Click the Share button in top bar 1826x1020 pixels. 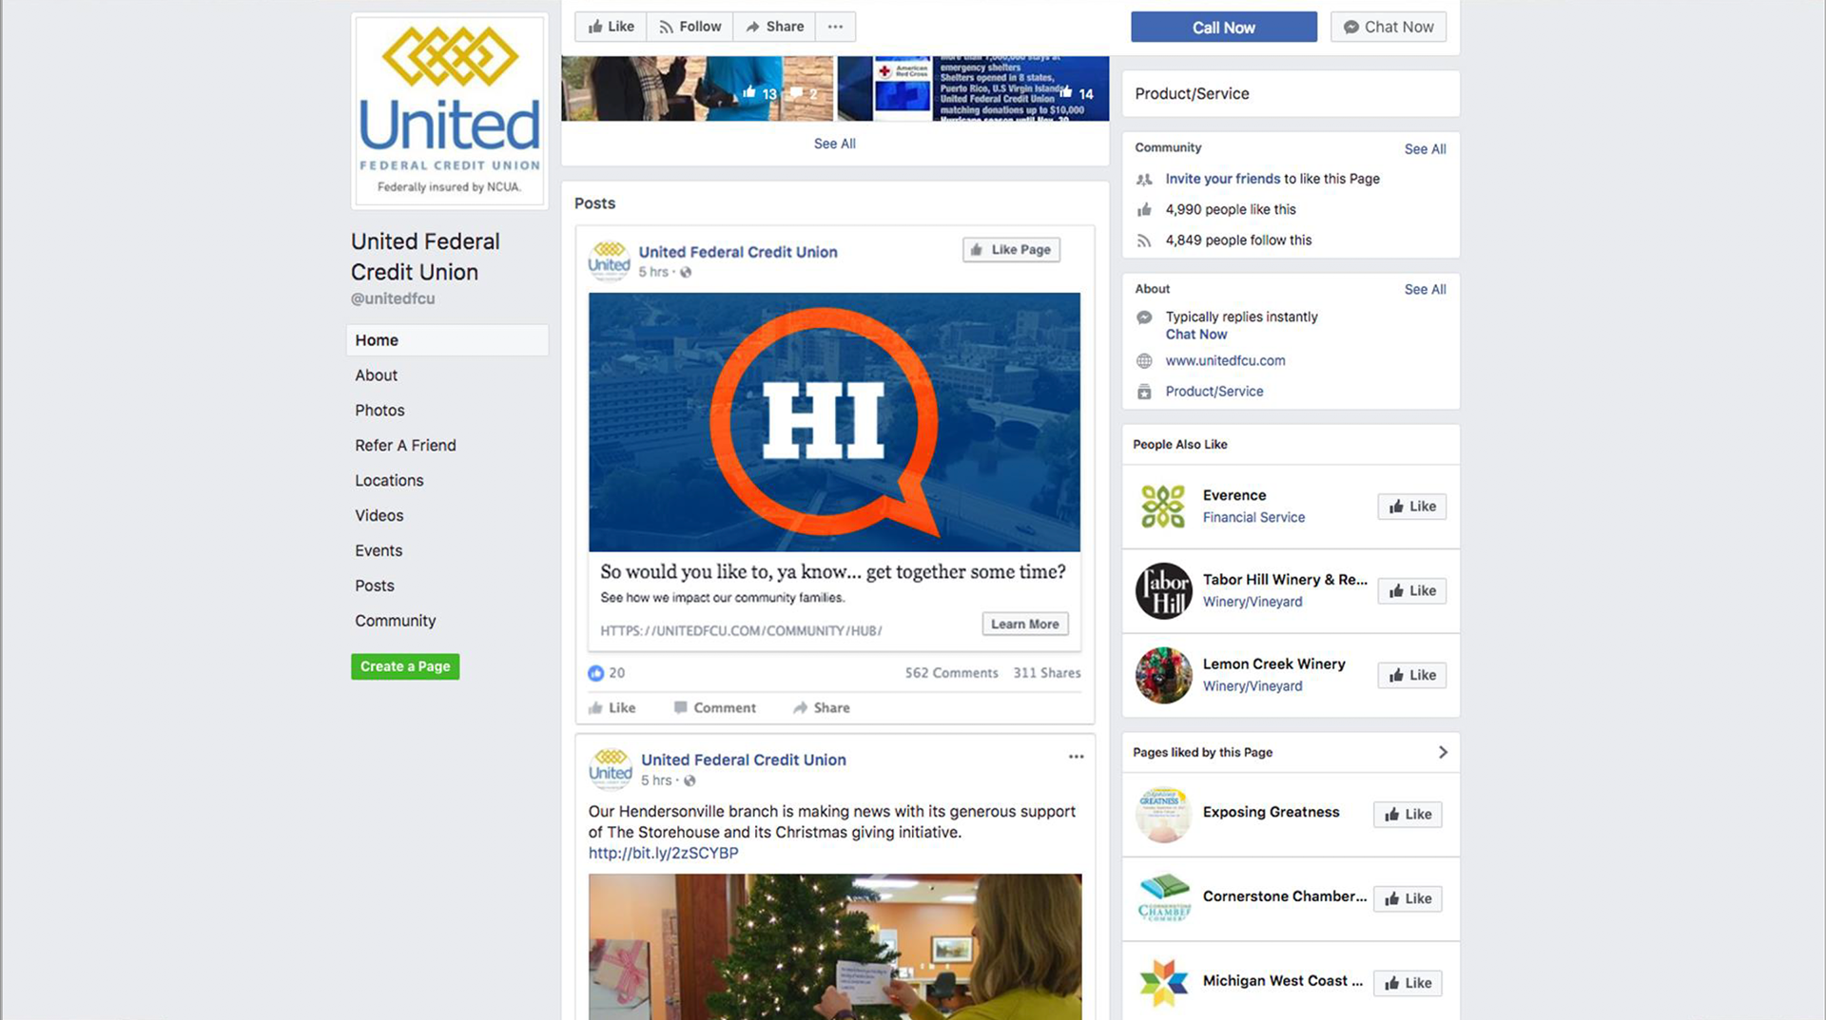coord(774,27)
